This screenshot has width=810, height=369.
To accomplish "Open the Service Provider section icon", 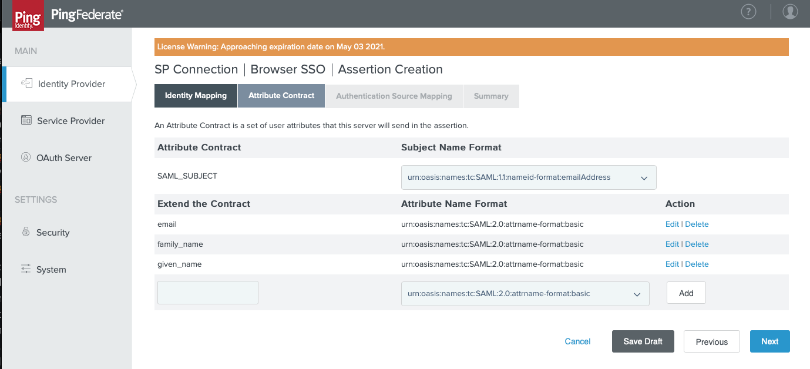I will tap(26, 120).
